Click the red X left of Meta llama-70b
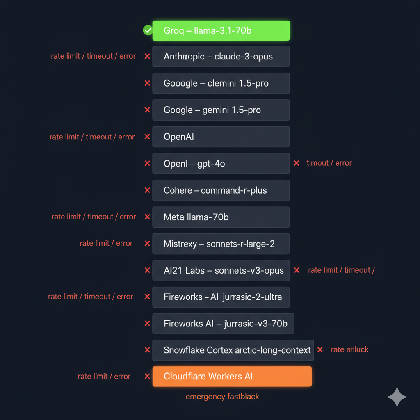The image size is (420, 420). [x=147, y=217]
